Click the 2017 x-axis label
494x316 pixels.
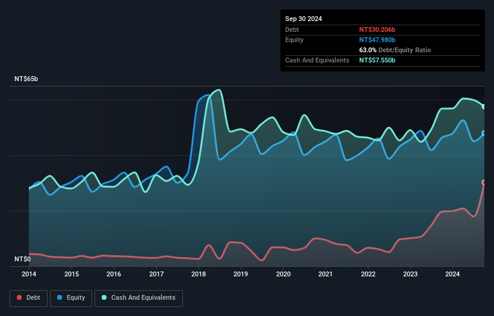156,274
